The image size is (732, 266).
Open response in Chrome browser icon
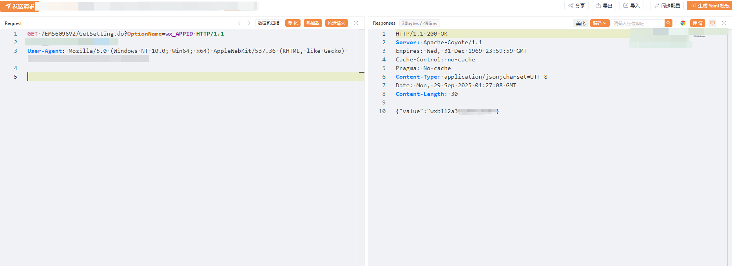coord(683,23)
